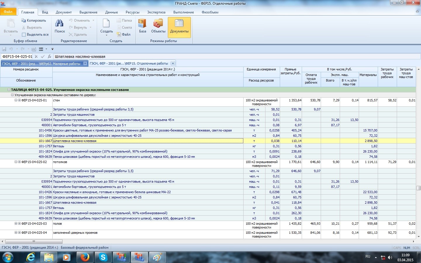
Task: Click the horizontal scrollbar thumb at bottom
Action: [x=34, y=241]
